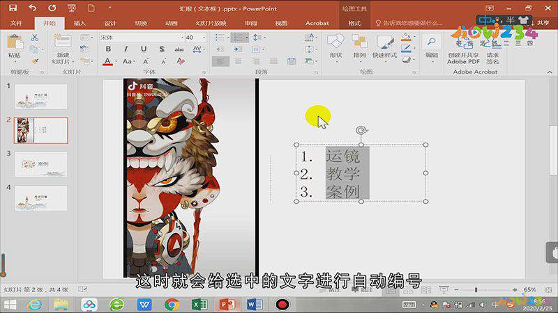Click the zoom in plus button
558x313 pixels.
[x=515, y=290]
